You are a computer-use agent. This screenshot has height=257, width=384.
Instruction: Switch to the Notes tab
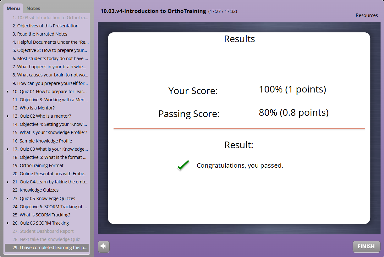(x=33, y=8)
